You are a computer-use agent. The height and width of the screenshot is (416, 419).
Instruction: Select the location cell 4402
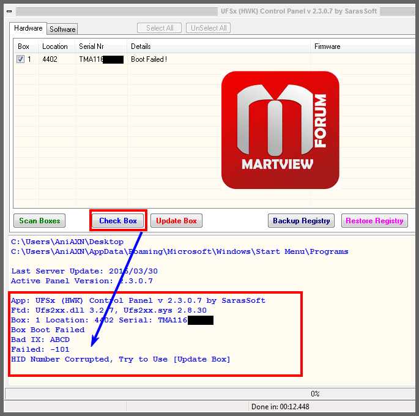(50, 59)
